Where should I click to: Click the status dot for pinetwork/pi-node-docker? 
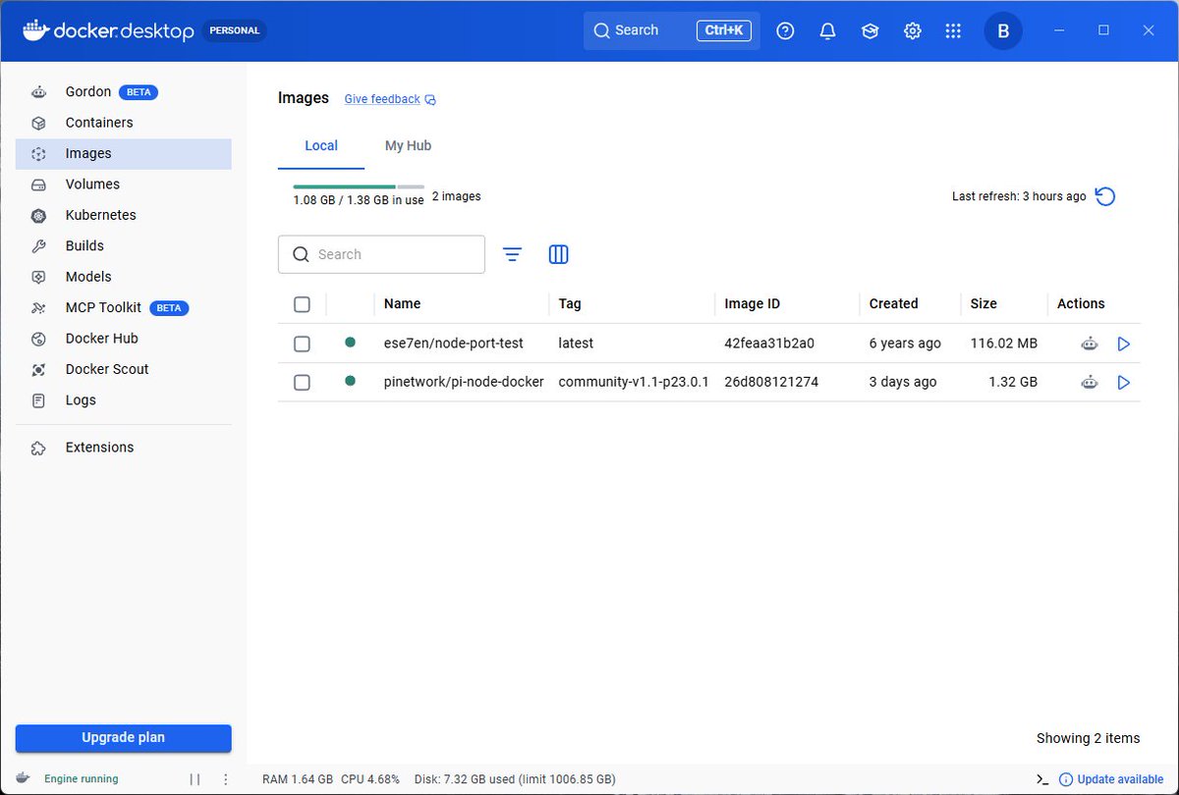coord(350,381)
